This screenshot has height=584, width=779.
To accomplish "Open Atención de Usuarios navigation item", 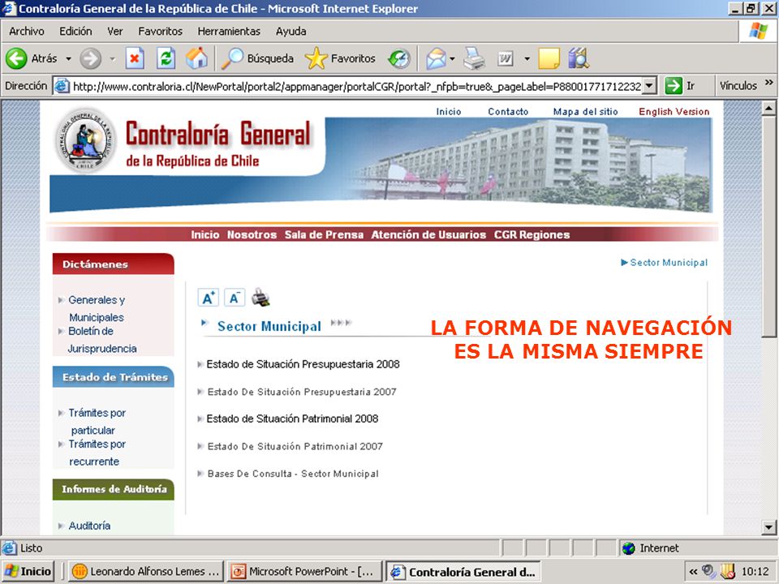I will pyautogui.click(x=428, y=235).
